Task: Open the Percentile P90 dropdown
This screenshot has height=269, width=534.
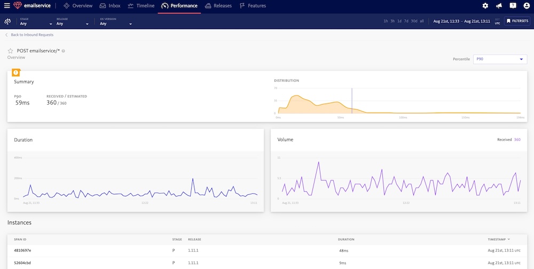Action: click(x=500, y=59)
